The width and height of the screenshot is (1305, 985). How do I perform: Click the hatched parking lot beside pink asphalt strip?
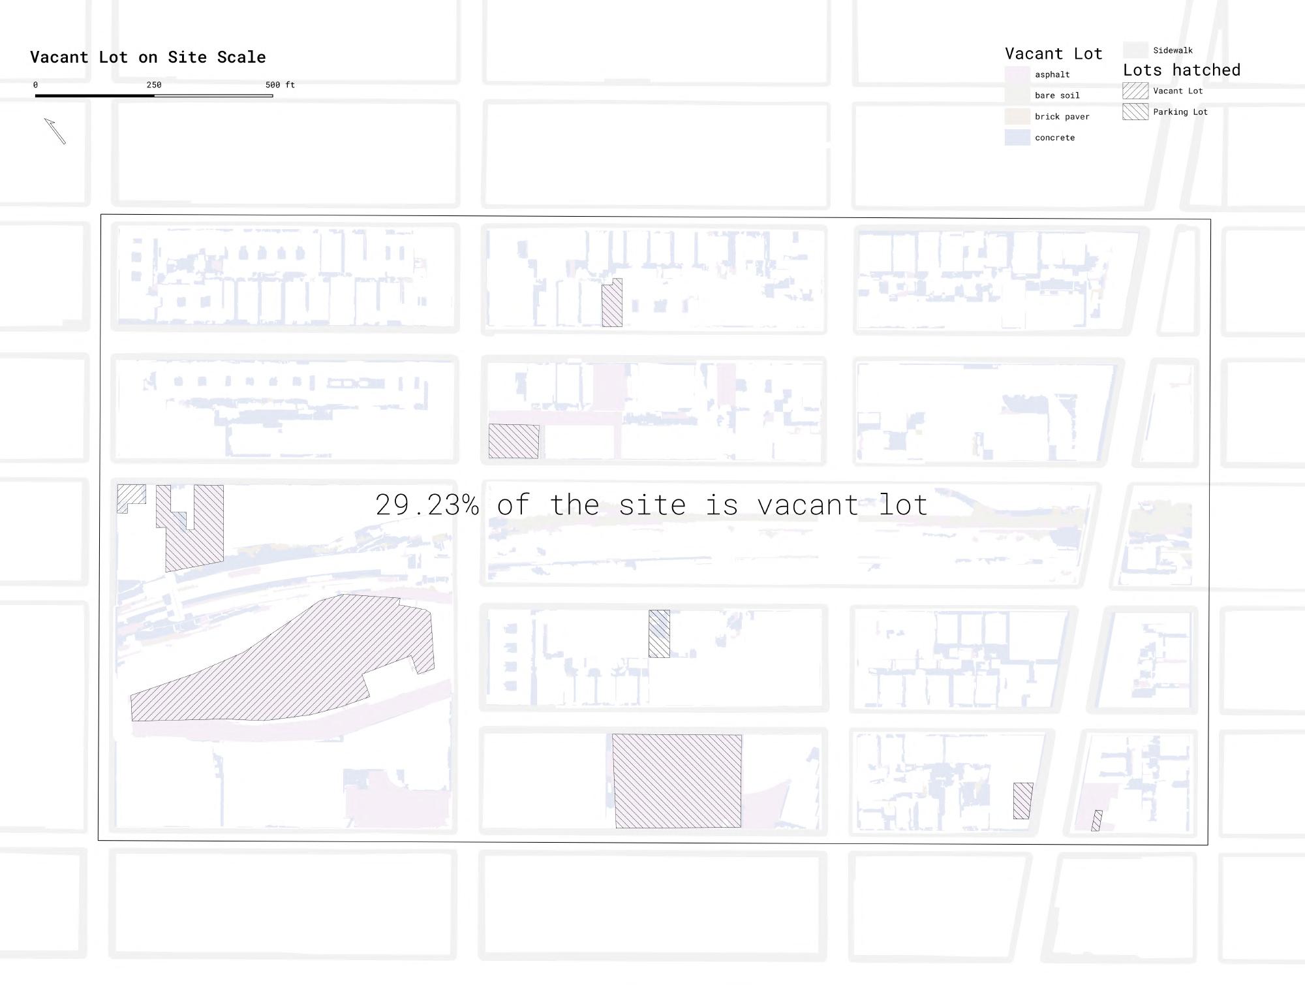pyautogui.click(x=514, y=441)
